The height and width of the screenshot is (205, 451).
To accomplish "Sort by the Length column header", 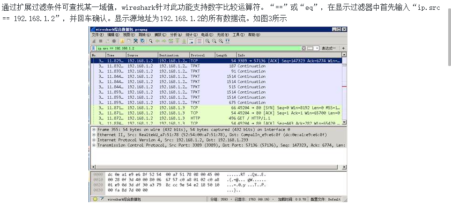I will [x=226, y=55].
